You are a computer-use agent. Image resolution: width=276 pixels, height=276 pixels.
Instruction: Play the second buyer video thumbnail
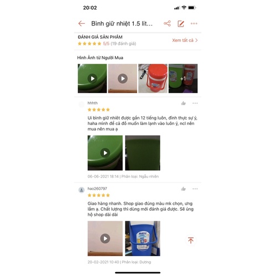click(x=123, y=79)
